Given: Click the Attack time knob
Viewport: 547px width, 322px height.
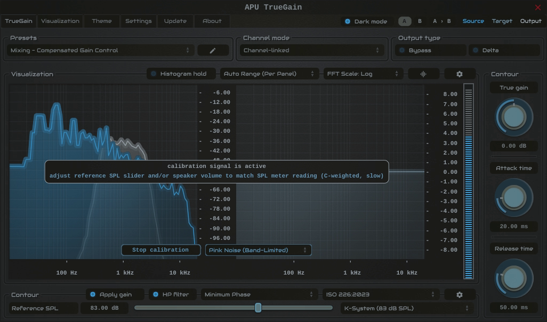Looking at the screenshot, I should click(x=513, y=198).
